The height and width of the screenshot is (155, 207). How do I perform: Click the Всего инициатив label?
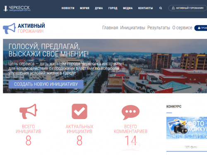point(28,129)
